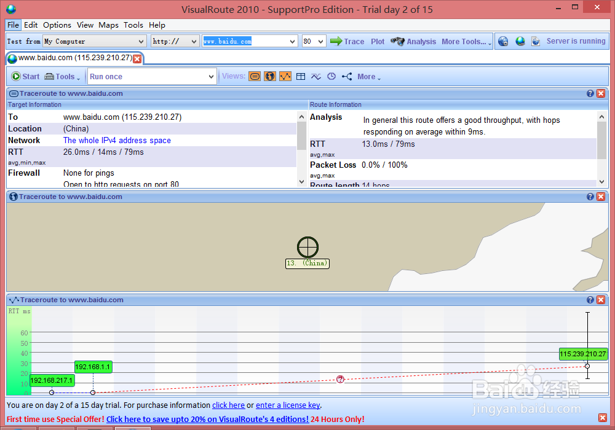The width and height of the screenshot is (615, 430).
Task: Click the save 20% special offer link
Action: pos(207,420)
